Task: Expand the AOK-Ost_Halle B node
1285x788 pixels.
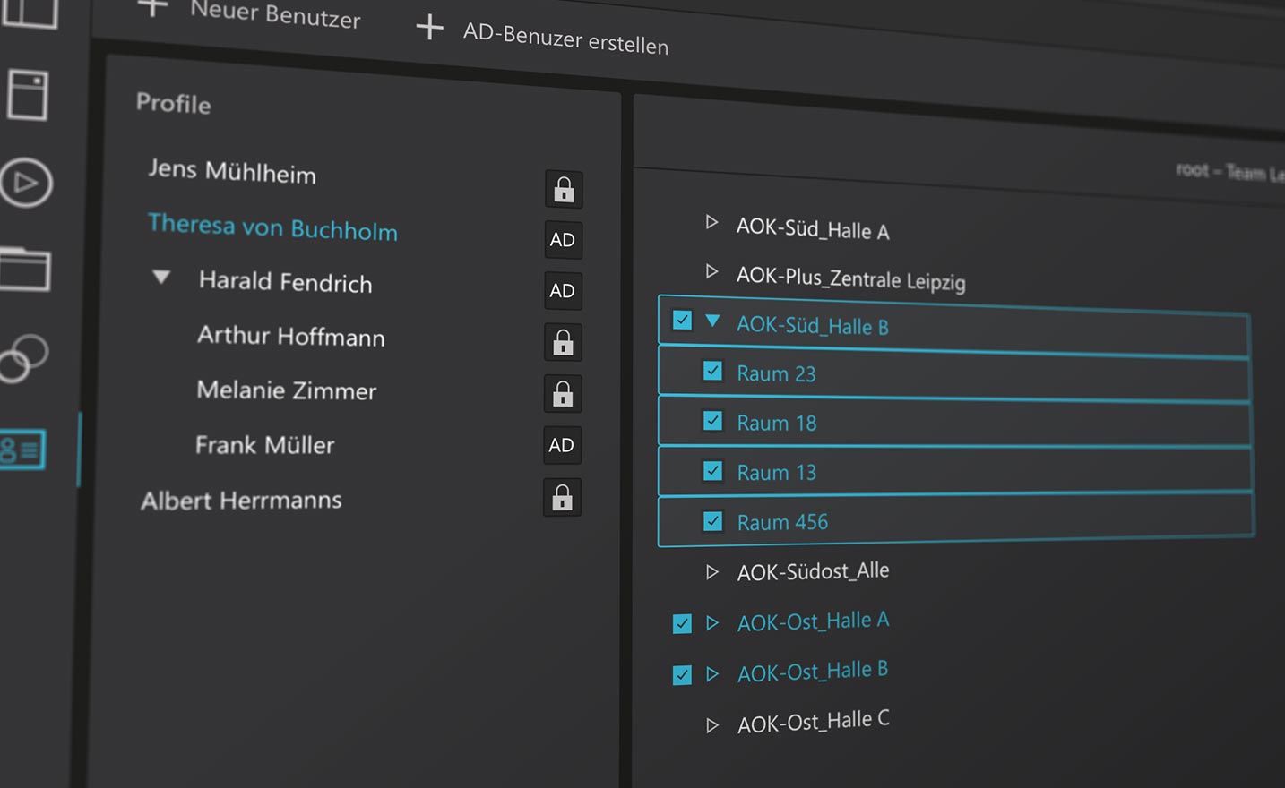Action: tap(712, 673)
